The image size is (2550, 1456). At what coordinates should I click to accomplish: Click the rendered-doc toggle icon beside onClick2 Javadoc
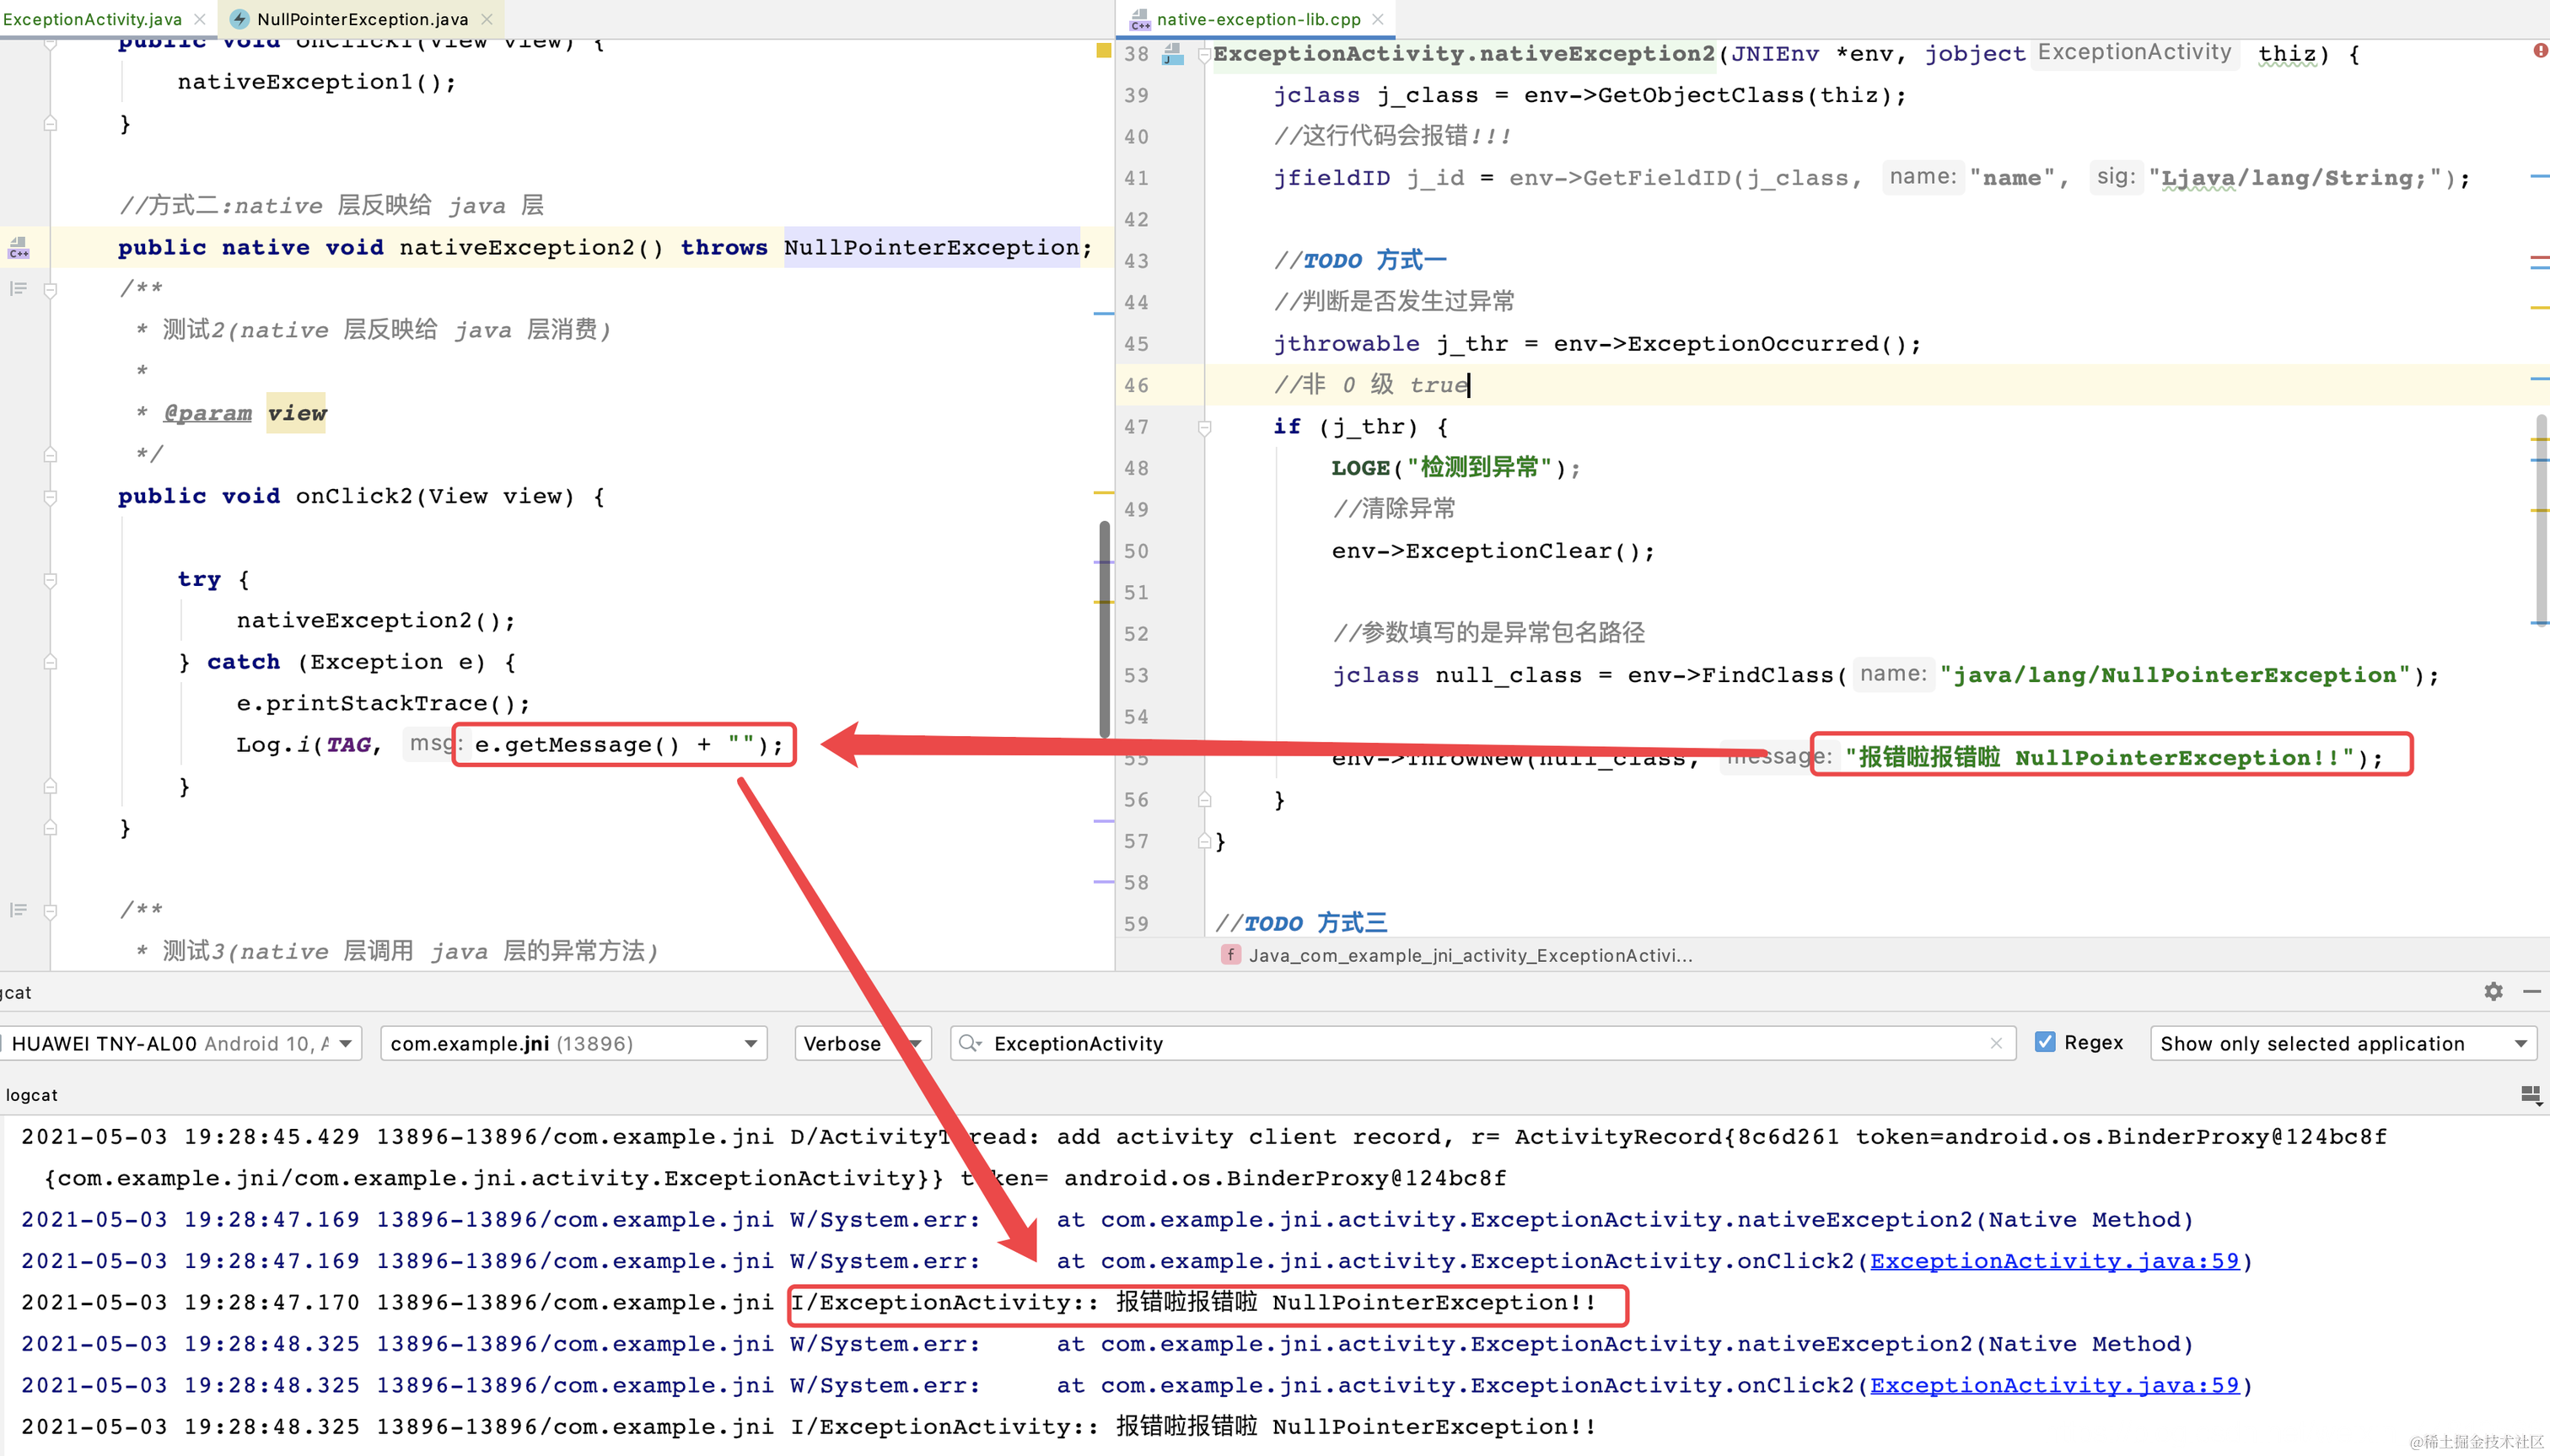click(18, 289)
